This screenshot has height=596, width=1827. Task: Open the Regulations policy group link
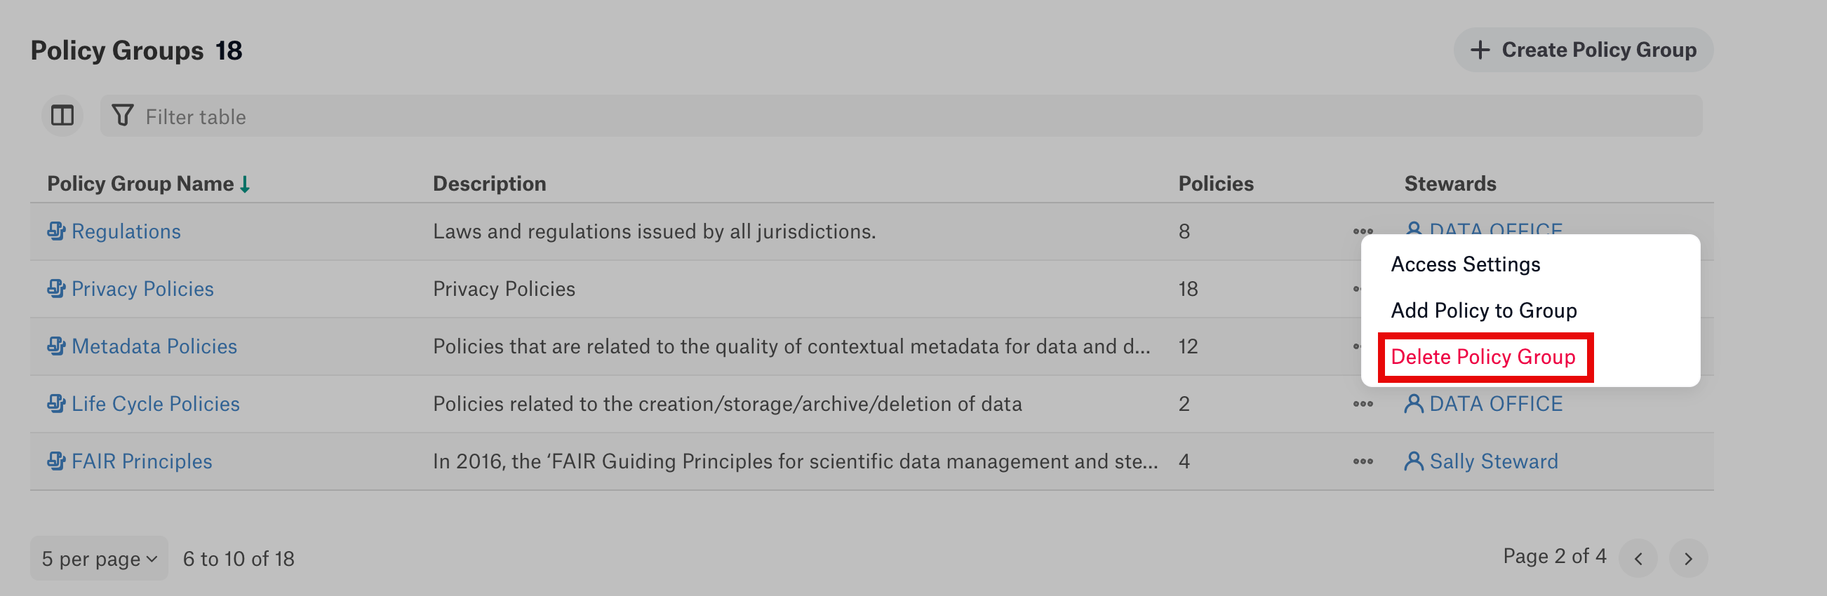(126, 231)
